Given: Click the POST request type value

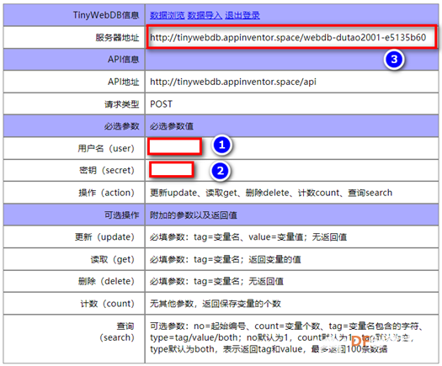Looking at the screenshot, I should pyautogui.click(x=161, y=104).
